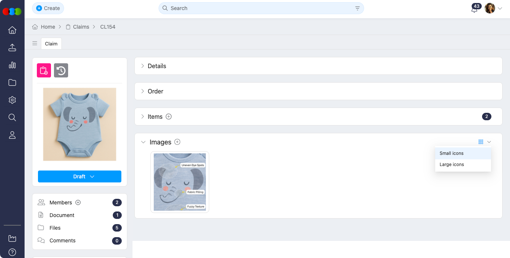This screenshot has height=258, width=510.
Task: Add a member with plus icon
Action: 78,203
